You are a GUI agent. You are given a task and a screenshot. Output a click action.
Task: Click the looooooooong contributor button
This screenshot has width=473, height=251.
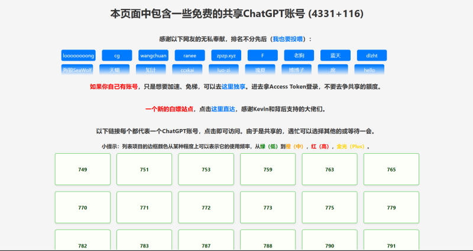tap(79, 55)
